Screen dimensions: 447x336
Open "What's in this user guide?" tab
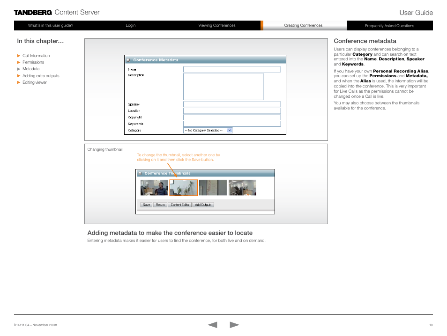point(51,25)
